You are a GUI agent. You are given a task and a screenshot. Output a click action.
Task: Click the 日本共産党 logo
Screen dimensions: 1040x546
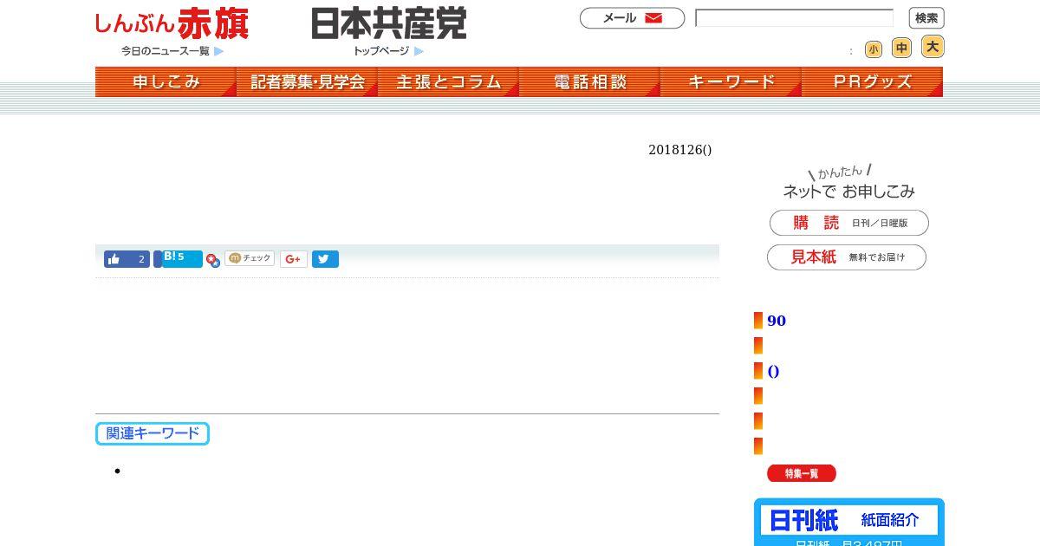(x=389, y=23)
